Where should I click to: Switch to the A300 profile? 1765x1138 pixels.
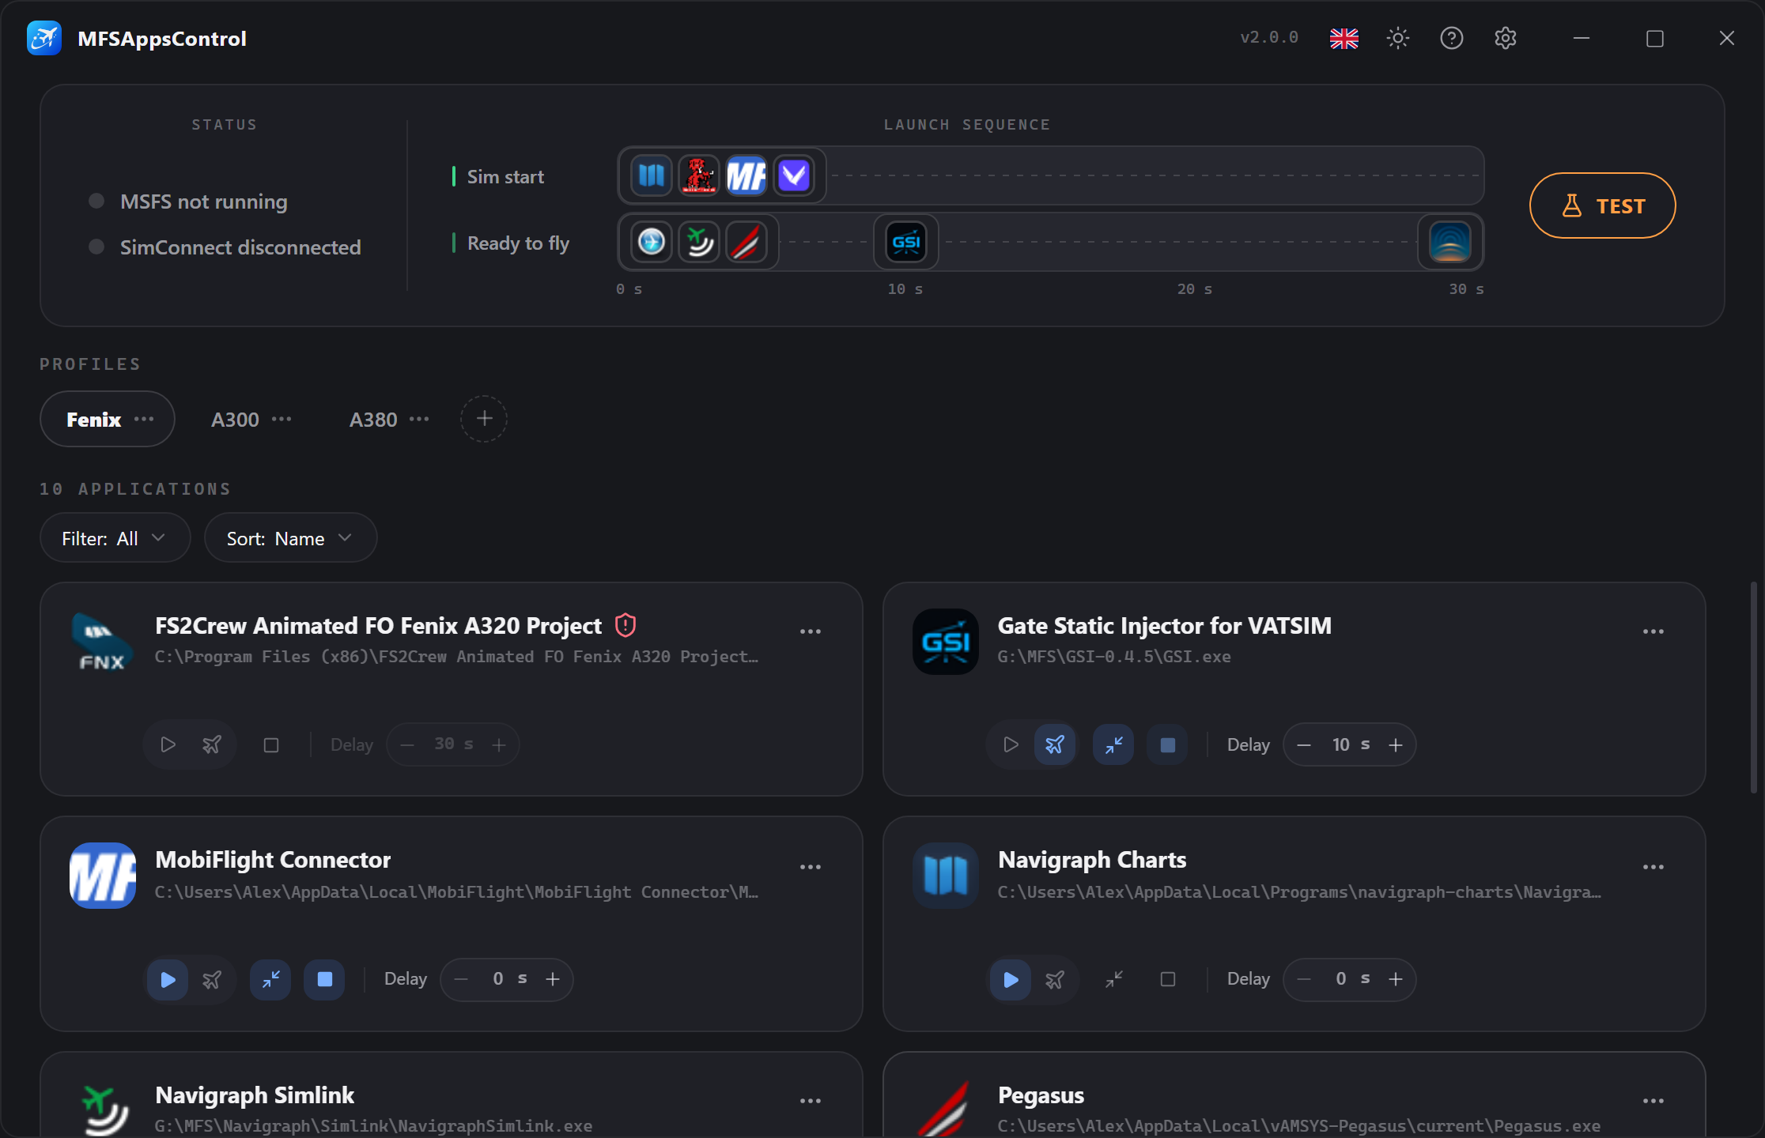point(235,420)
